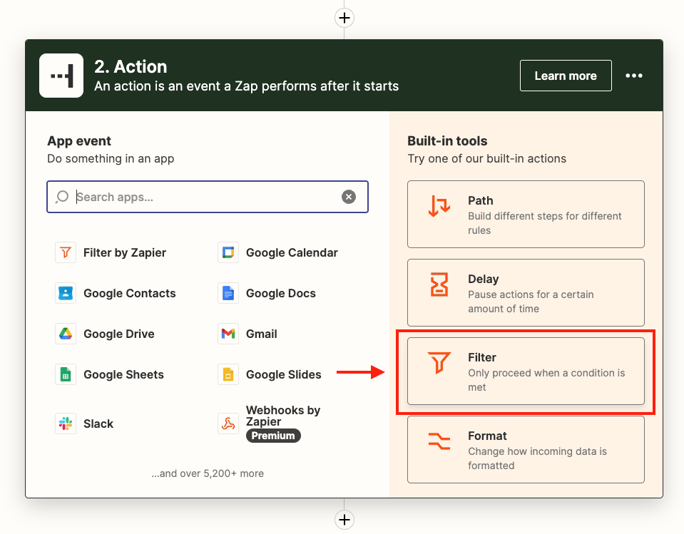Click the Filter by Zapier funnel icon
Screen dimensions: 684x534
[x=66, y=252]
